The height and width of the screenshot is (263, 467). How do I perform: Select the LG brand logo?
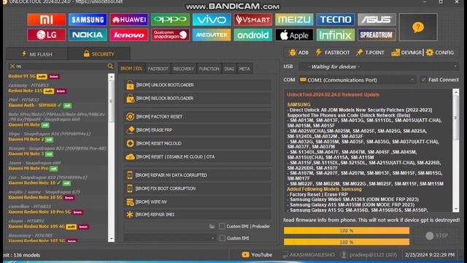[x=46, y=35]
